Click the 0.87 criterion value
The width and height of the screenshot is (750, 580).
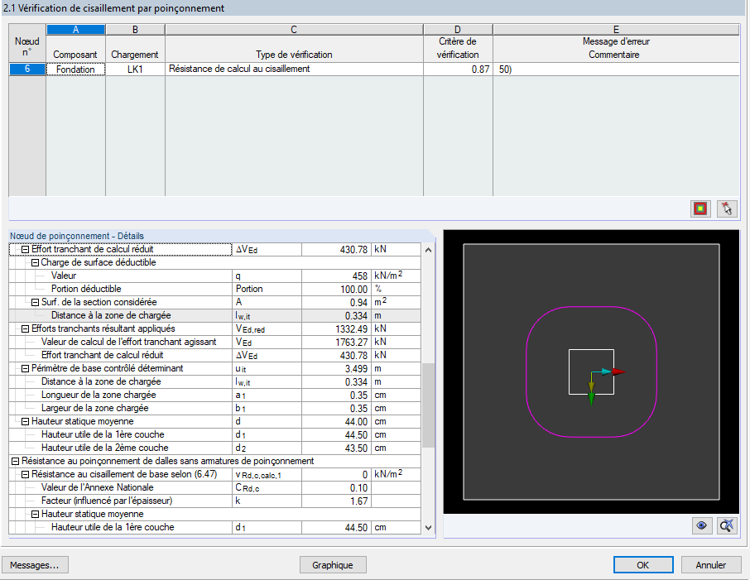458,69
